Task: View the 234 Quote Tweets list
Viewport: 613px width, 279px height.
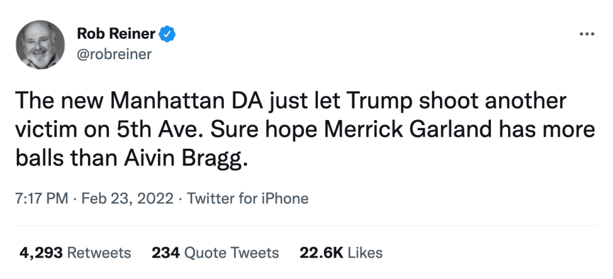Action: (216, 253)
